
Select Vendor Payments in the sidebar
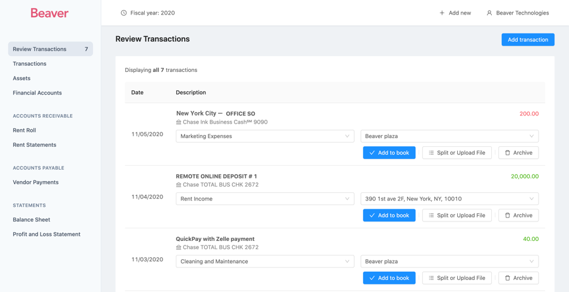36,182
